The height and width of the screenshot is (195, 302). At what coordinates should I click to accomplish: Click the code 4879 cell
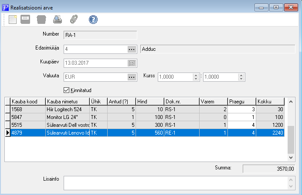28,133
